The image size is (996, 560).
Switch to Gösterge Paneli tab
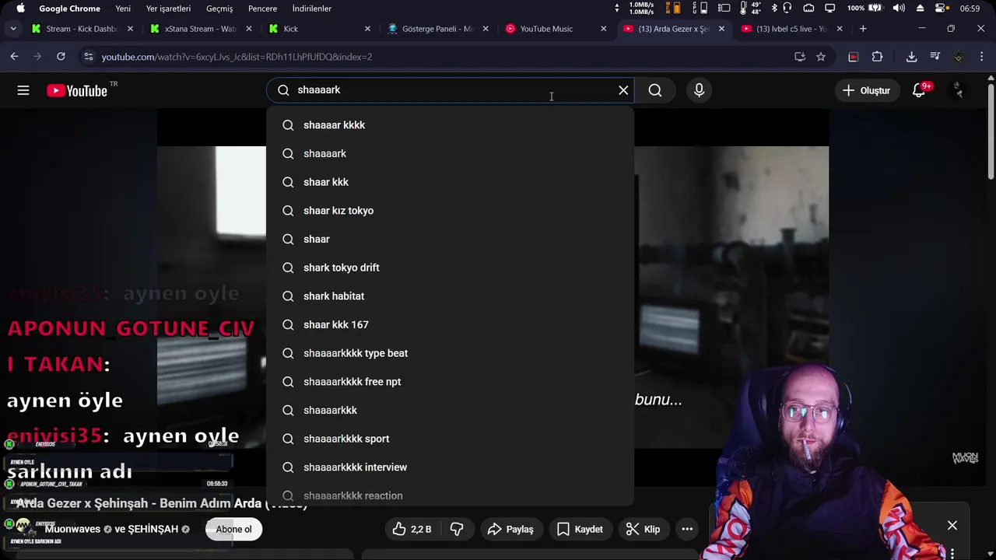coord(438,29)
